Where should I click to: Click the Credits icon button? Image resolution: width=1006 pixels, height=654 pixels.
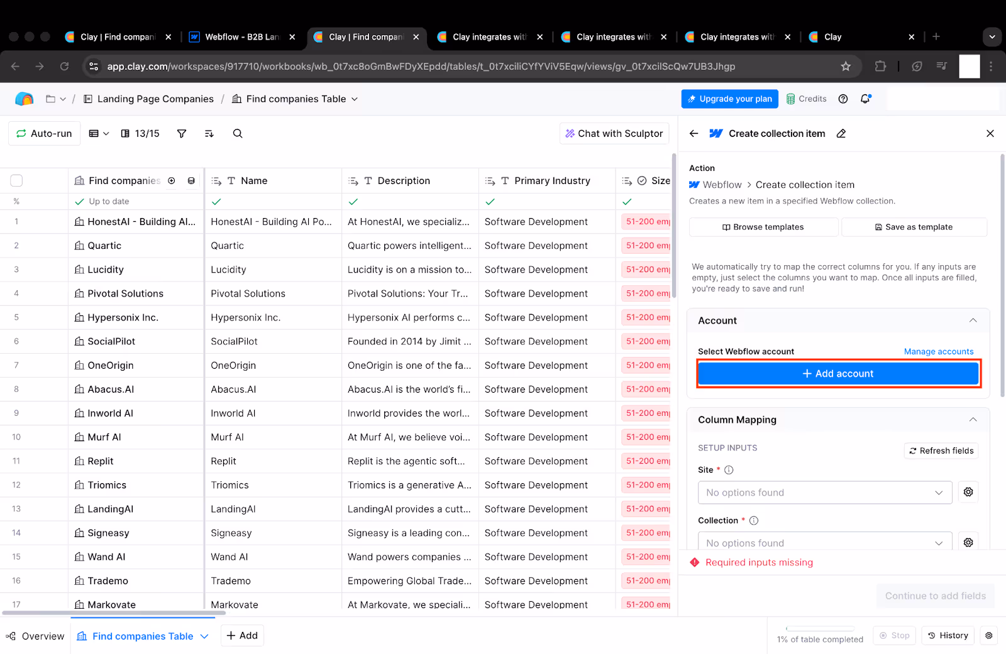click(x=807, y=99)
